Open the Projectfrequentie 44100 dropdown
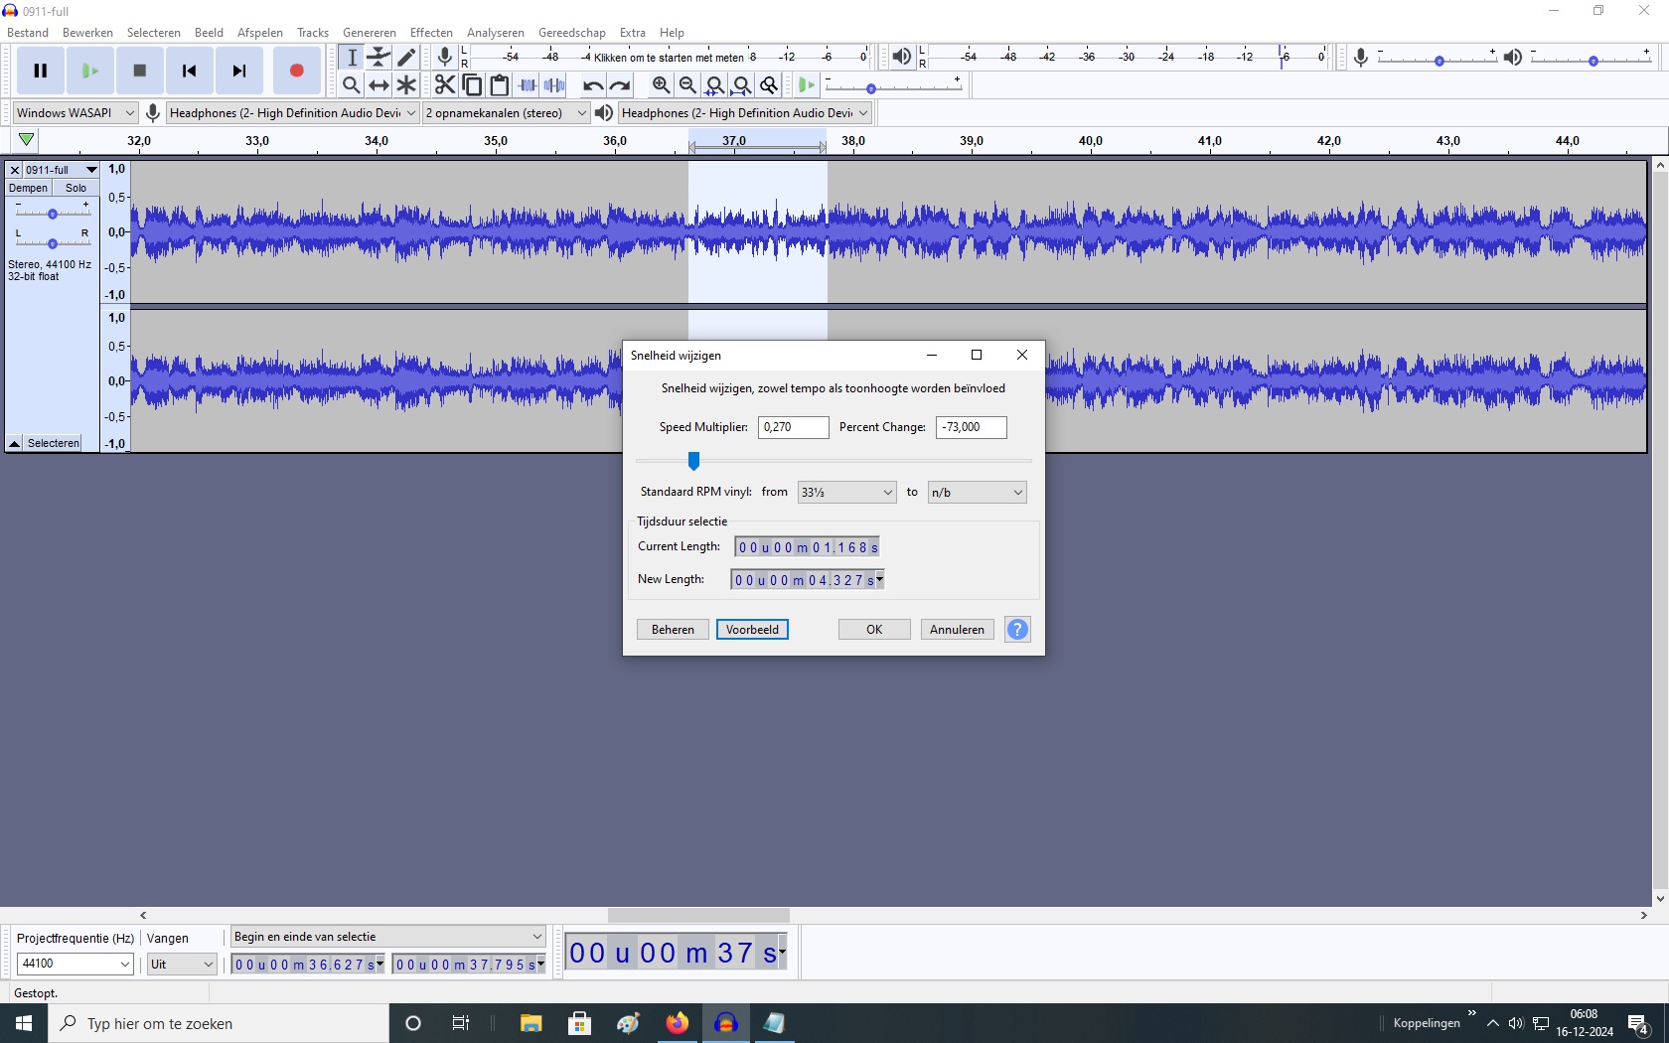 point(76,964)
